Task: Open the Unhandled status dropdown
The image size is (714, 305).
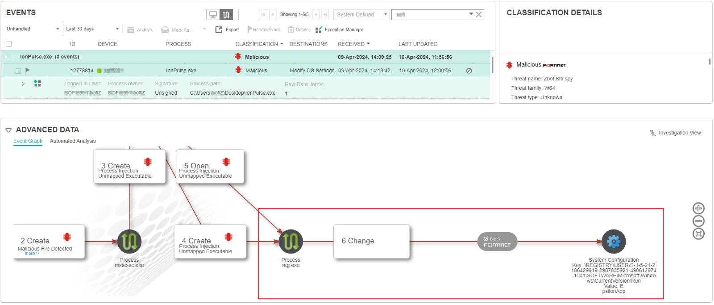Action: pyautogui.click(x=33, y=29)
